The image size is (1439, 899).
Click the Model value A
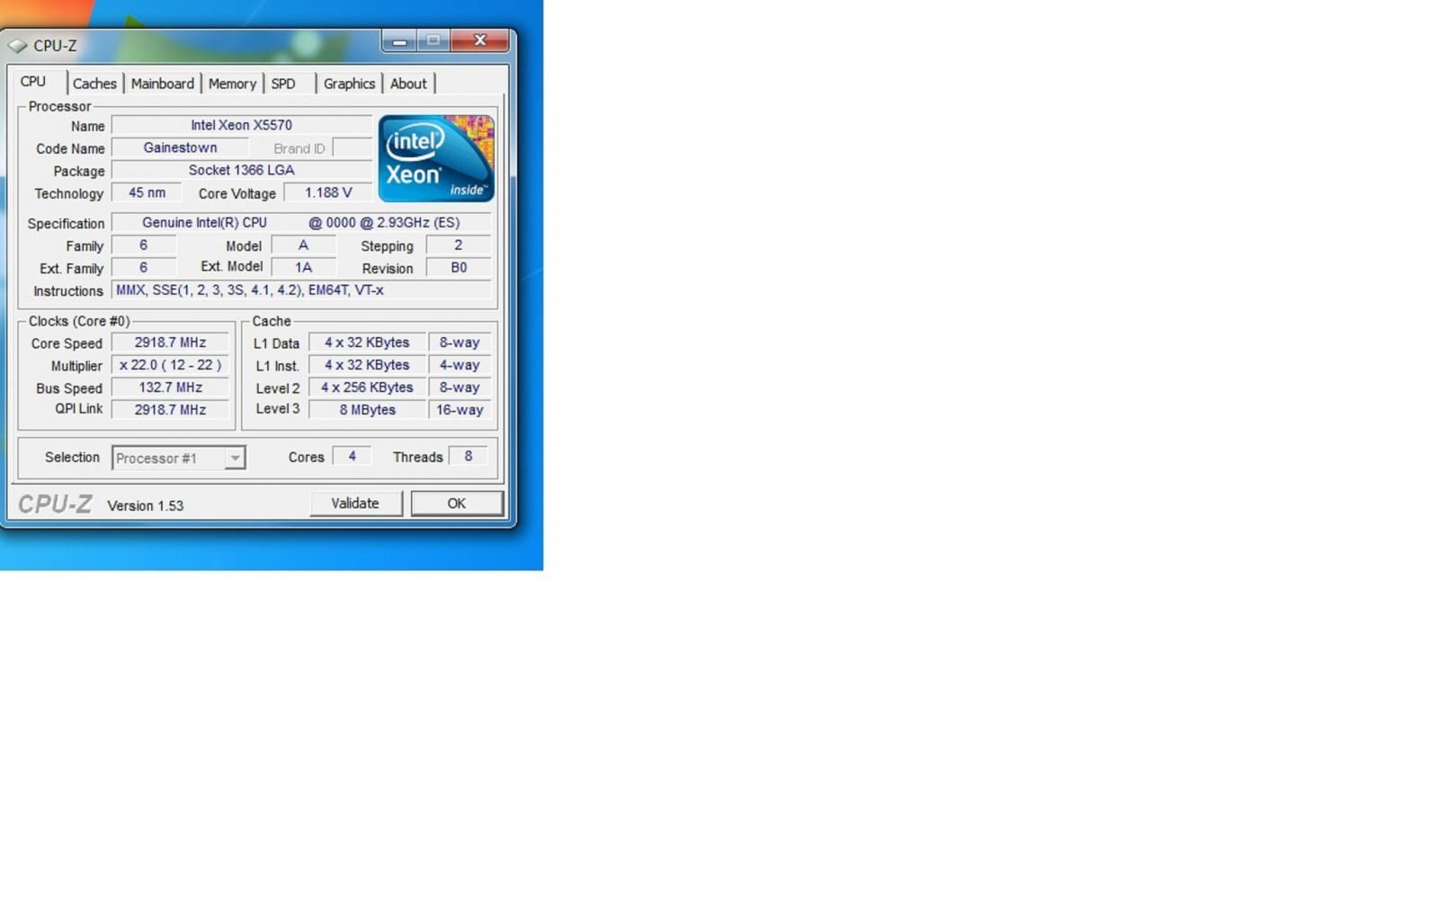pos(303,245)
